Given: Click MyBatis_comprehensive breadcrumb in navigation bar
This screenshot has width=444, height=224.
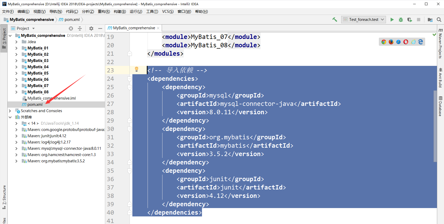Looking at the screenshot, I should pos(32,20).
